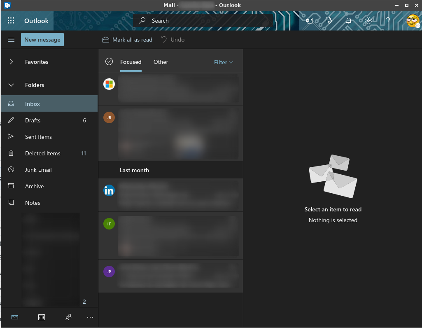This screenshot has width=422, height=328.
Task: Open the My Day calendar-check icon
Action: point(329,21)
